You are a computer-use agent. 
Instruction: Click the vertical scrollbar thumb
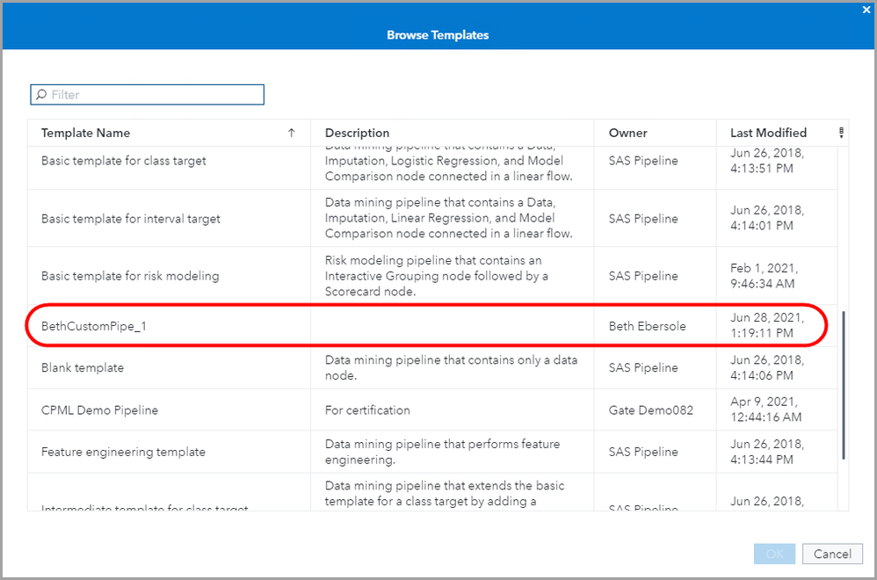click(x=844, y=385)
